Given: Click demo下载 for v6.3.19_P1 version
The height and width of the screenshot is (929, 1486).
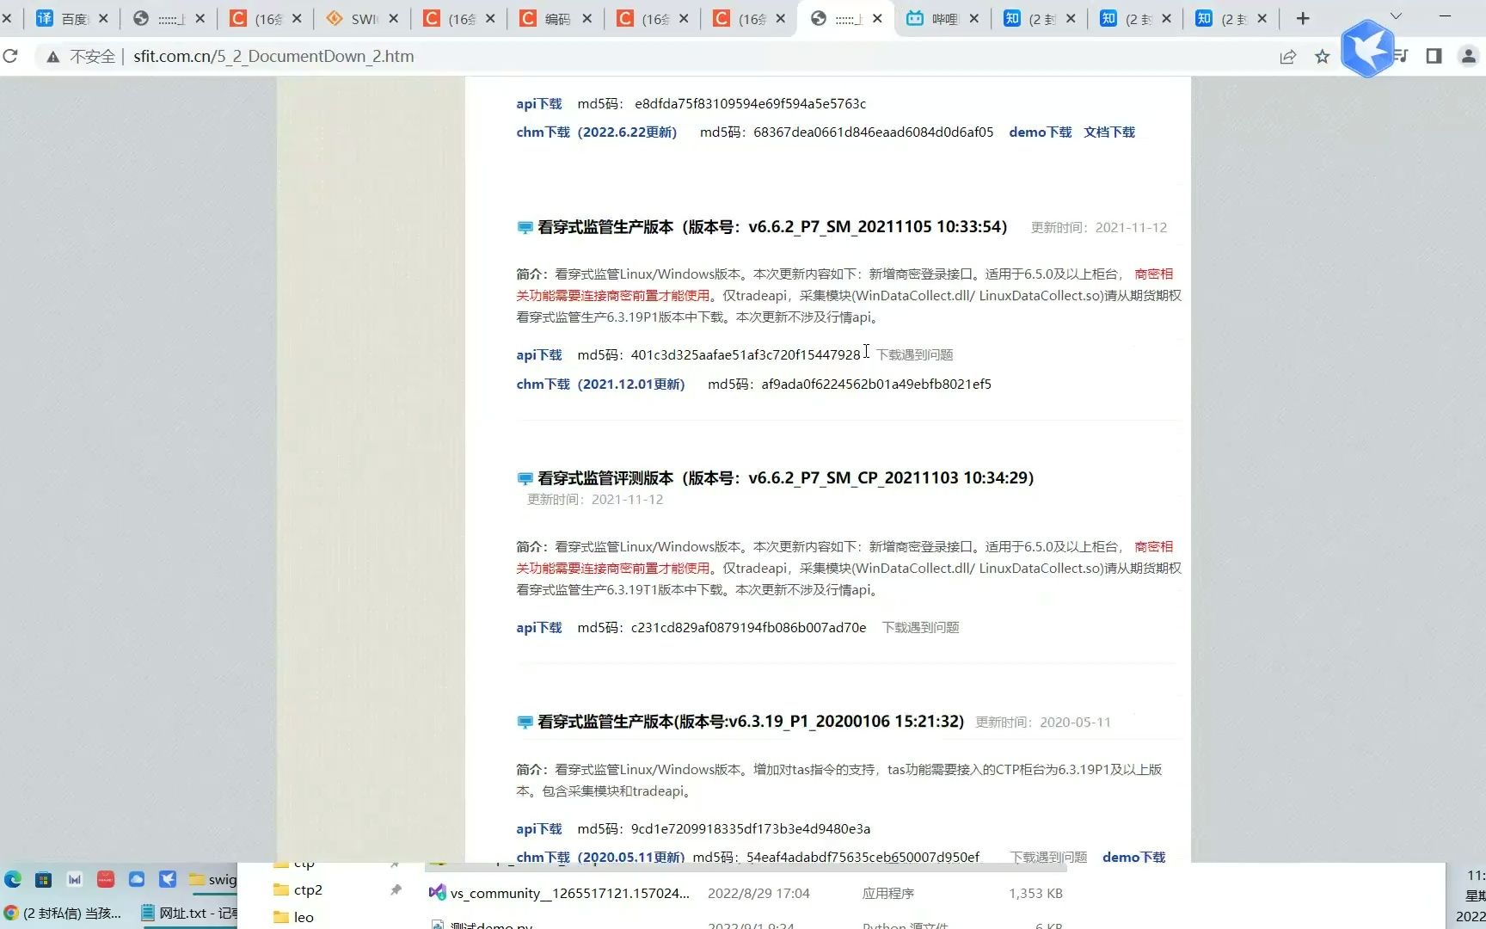Looking at the screenshot, I should (x=1133, y=857).
